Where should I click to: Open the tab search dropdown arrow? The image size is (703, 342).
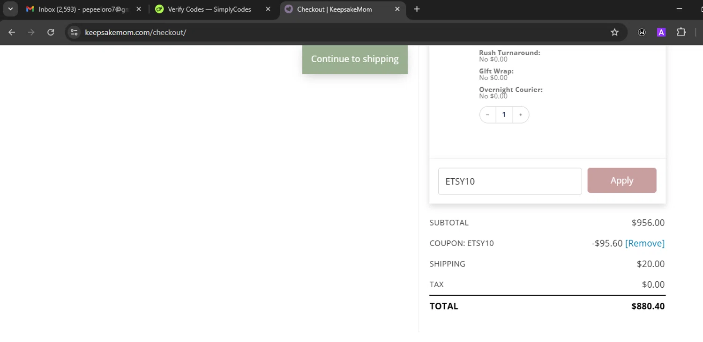(10, 9)
